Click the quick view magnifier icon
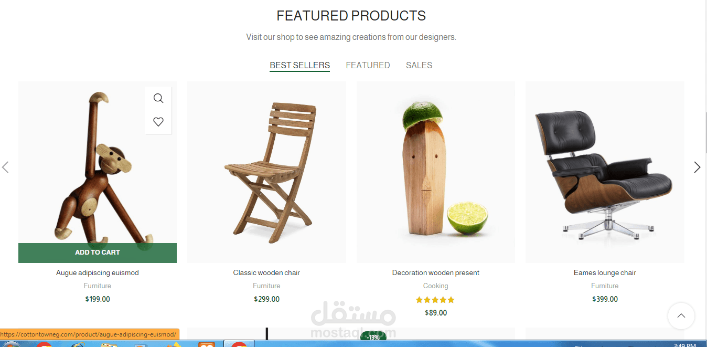 pos(158,98)
